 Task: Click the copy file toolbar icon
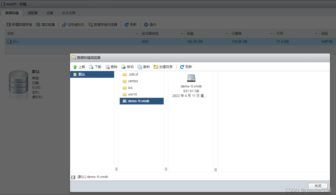click(140, 67)
